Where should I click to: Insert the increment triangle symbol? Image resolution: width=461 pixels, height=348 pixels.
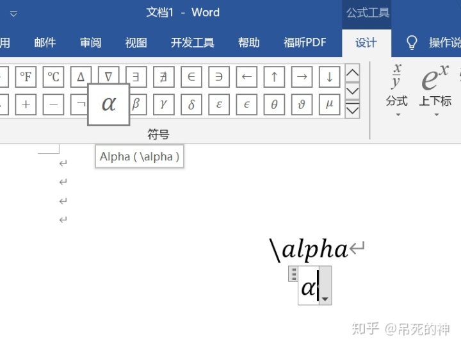tap(81, 76)
